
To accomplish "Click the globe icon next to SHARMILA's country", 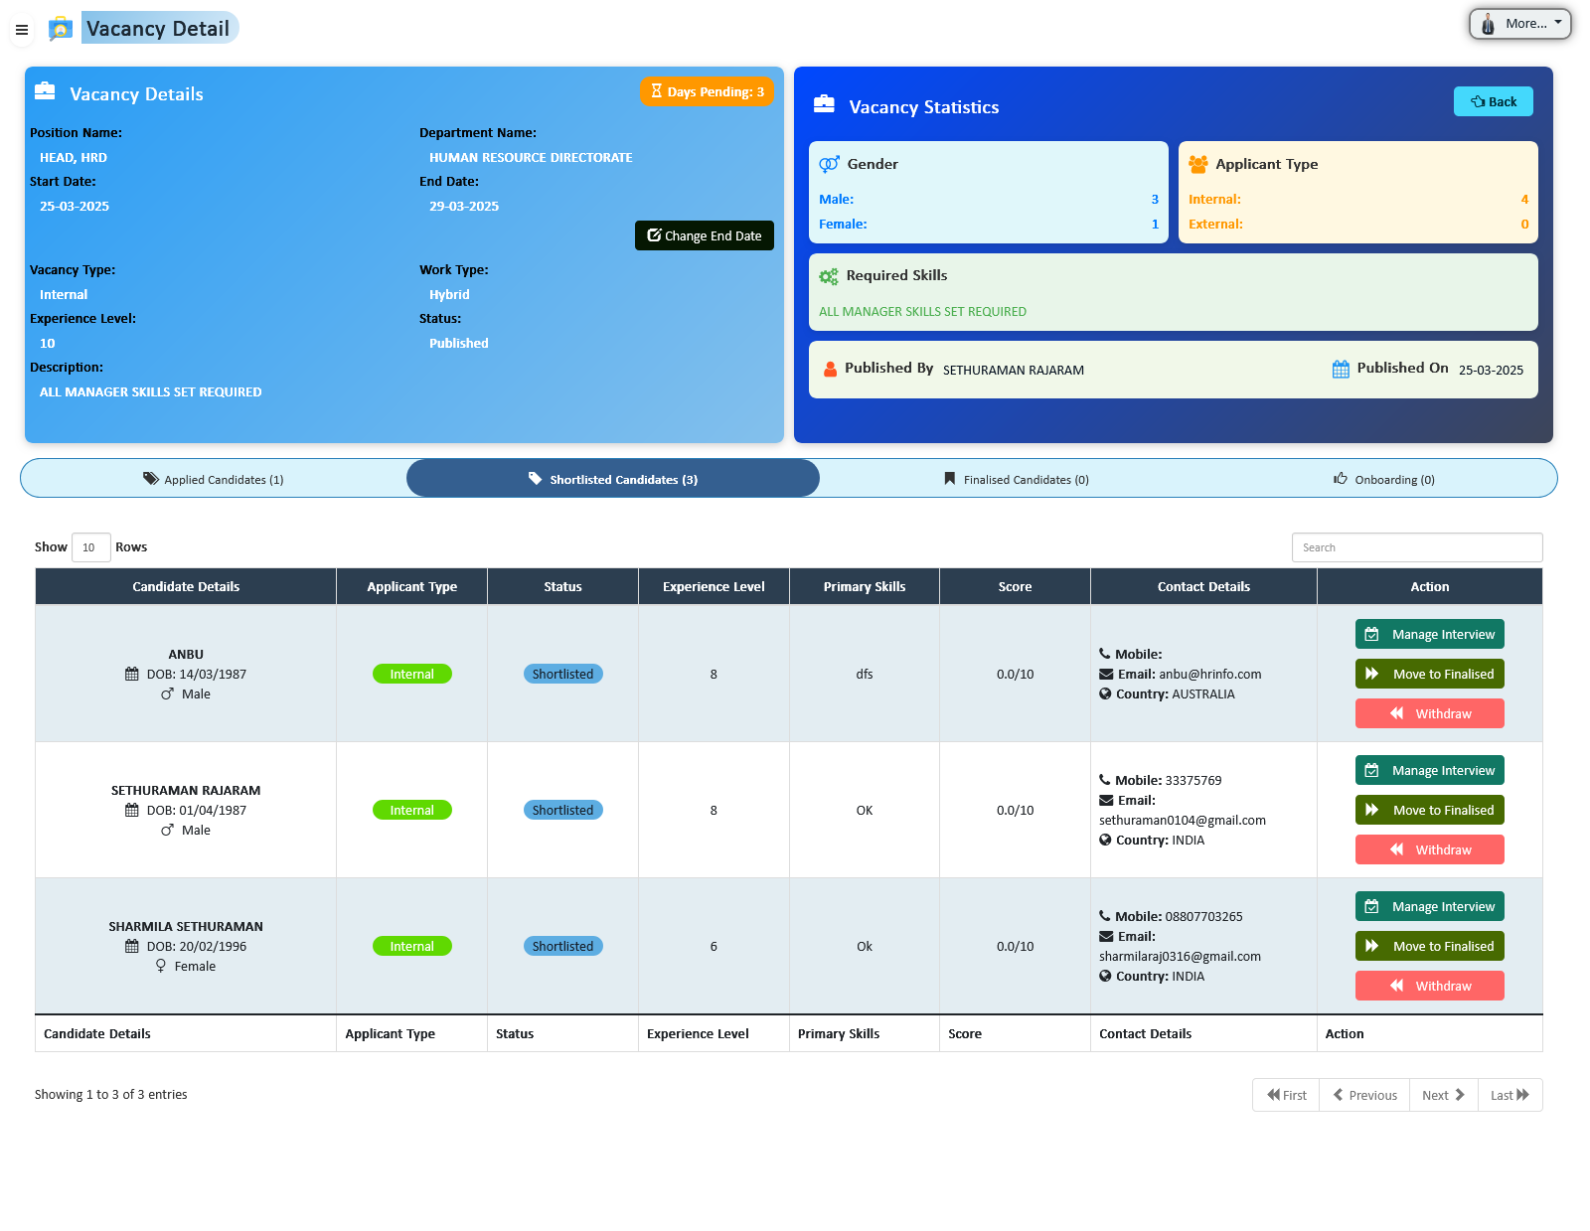I will coord(1105,976).
